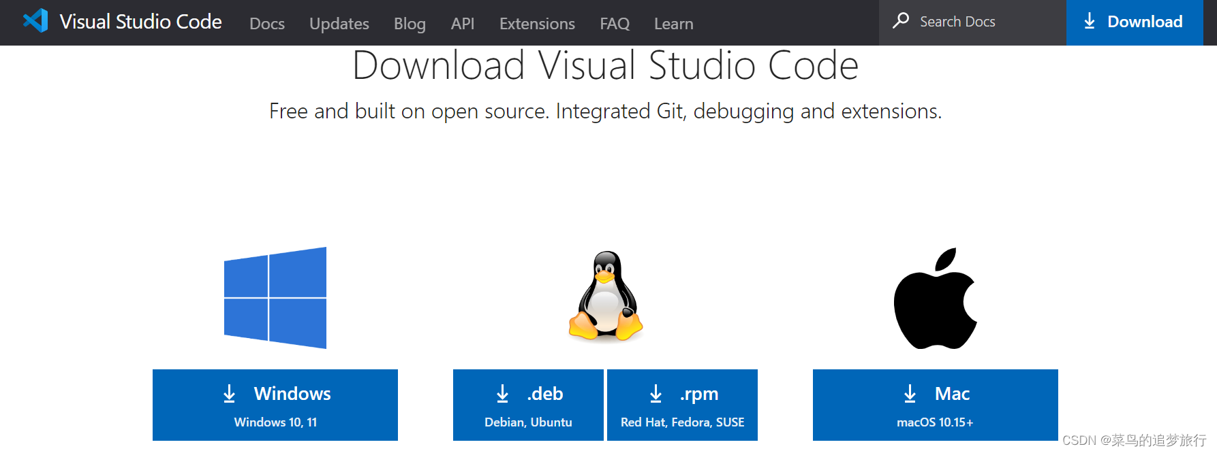
Task: Click the Apple logo image
Action: (x=936, y=299)
